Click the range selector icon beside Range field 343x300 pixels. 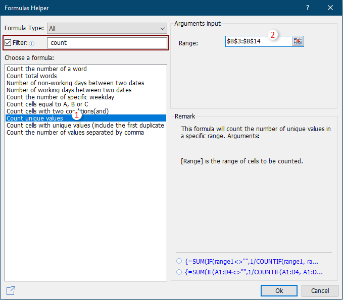(298, 41)
